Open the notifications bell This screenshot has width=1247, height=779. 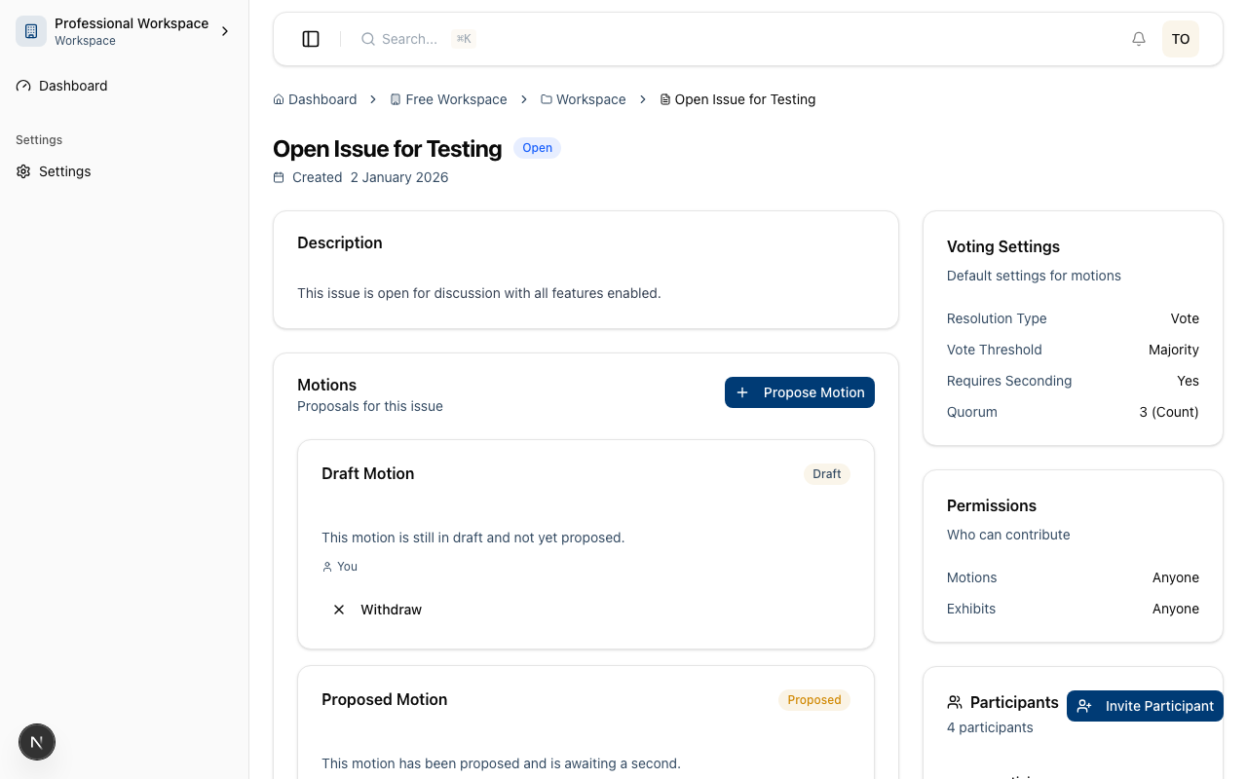point(1138,39)
